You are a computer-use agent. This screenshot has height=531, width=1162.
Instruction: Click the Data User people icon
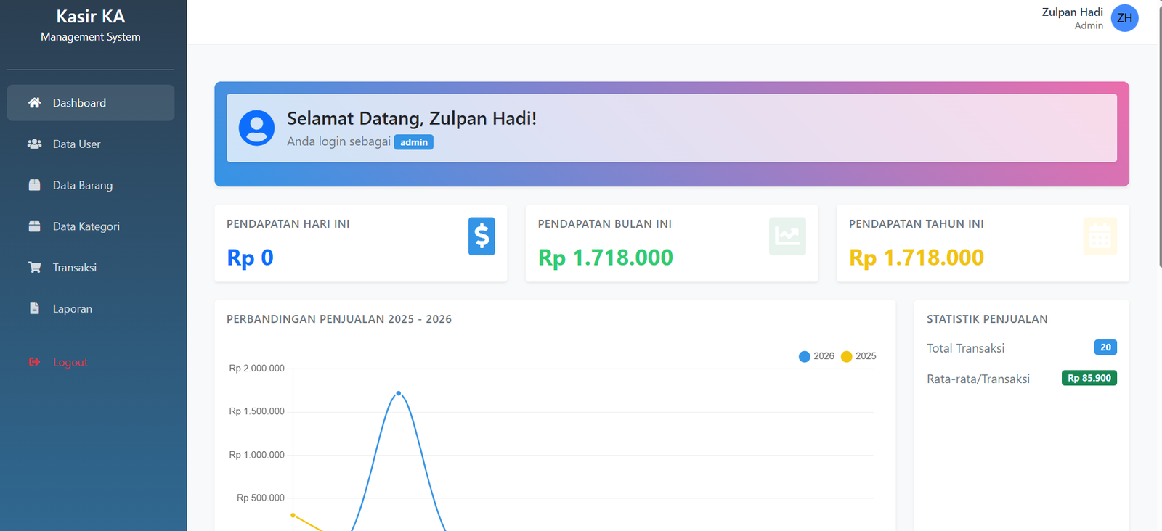[34, 144]
